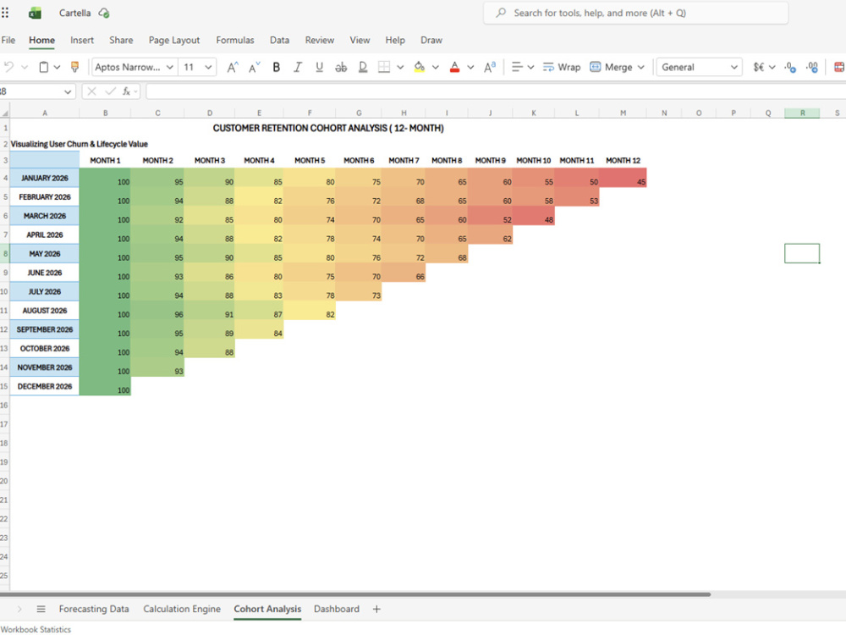Switch to the Calculation Engine sheet
This screenshot has height=635, width=846.
click(x=182, y=609)
